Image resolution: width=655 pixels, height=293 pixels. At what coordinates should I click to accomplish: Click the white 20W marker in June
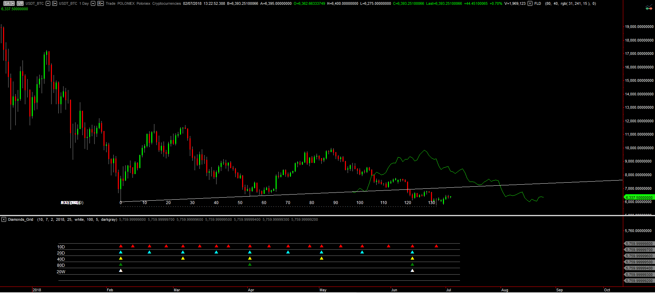[x=412, y=271]
